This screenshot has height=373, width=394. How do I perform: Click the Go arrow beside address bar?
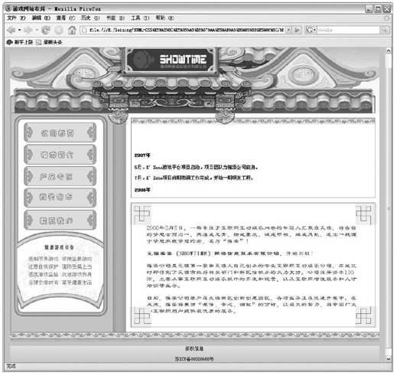coord(297,30)
